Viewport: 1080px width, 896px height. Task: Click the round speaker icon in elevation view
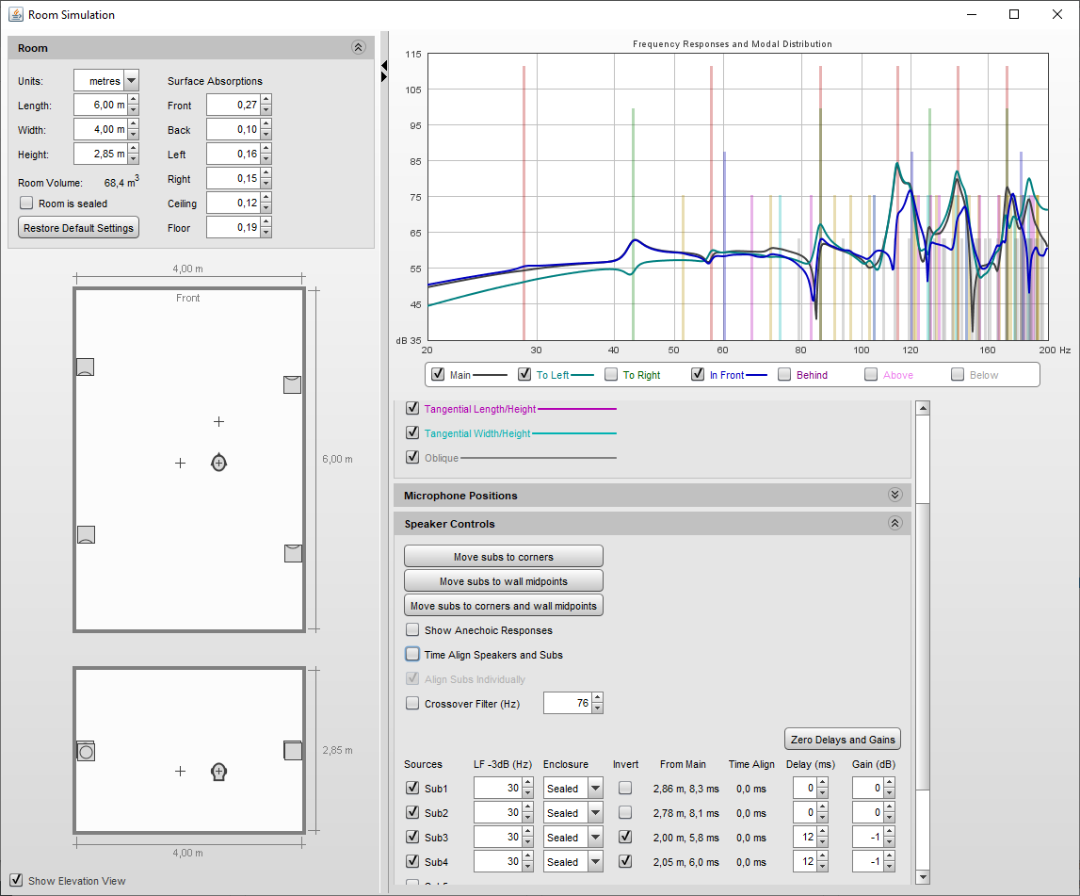click(x=86, y=751)
